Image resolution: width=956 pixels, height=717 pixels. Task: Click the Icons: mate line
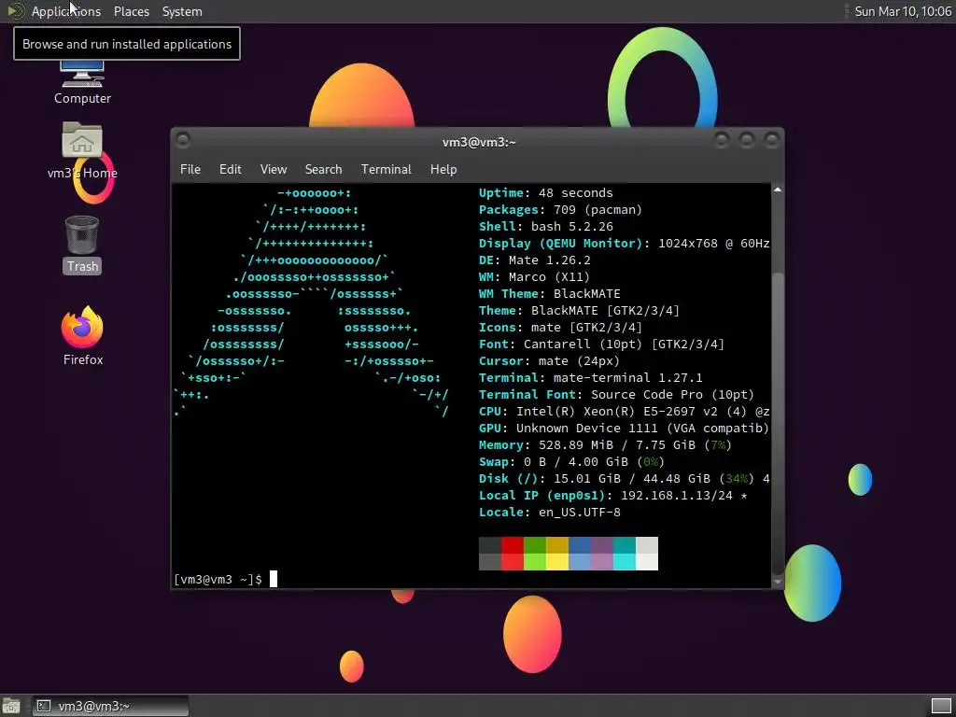click(560, 328)
